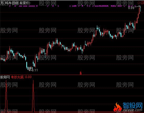
Task: Click the chart title 万 科A(日线.前复权)
Action: tap(15, 3)
